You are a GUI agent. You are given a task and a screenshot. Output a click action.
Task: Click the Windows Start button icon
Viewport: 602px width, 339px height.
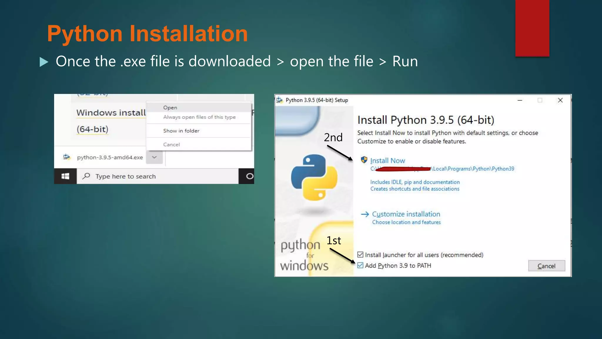coord(65,176)
